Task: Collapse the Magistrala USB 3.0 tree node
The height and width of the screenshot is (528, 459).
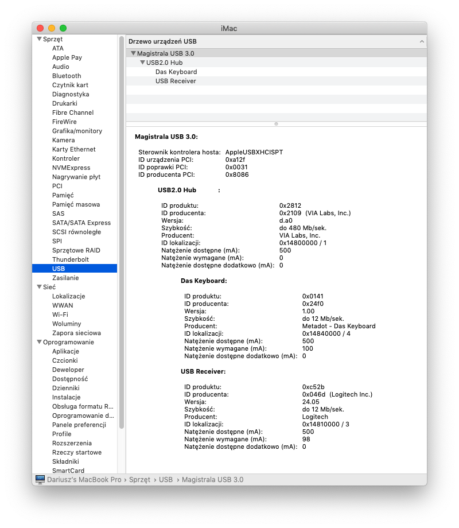Action: (133, 53)
